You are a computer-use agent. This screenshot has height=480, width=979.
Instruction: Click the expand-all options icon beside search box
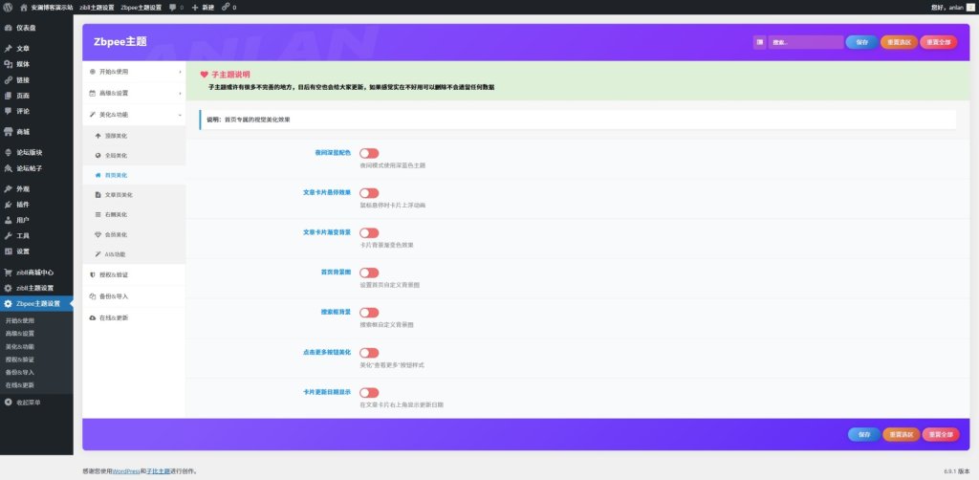[759, 42]
